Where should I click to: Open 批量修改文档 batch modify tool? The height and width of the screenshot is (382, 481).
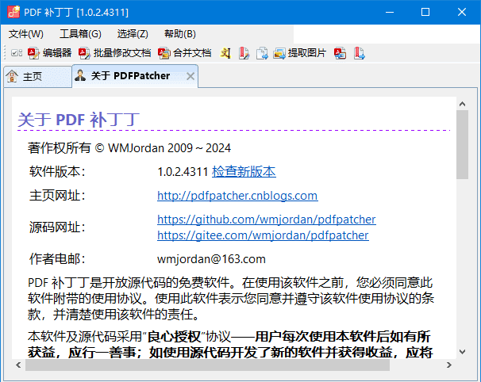(x=115, y=53)
